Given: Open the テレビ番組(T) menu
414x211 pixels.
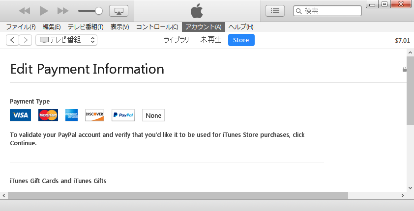Looking at the screenshot, I should [x=86, y=27].
